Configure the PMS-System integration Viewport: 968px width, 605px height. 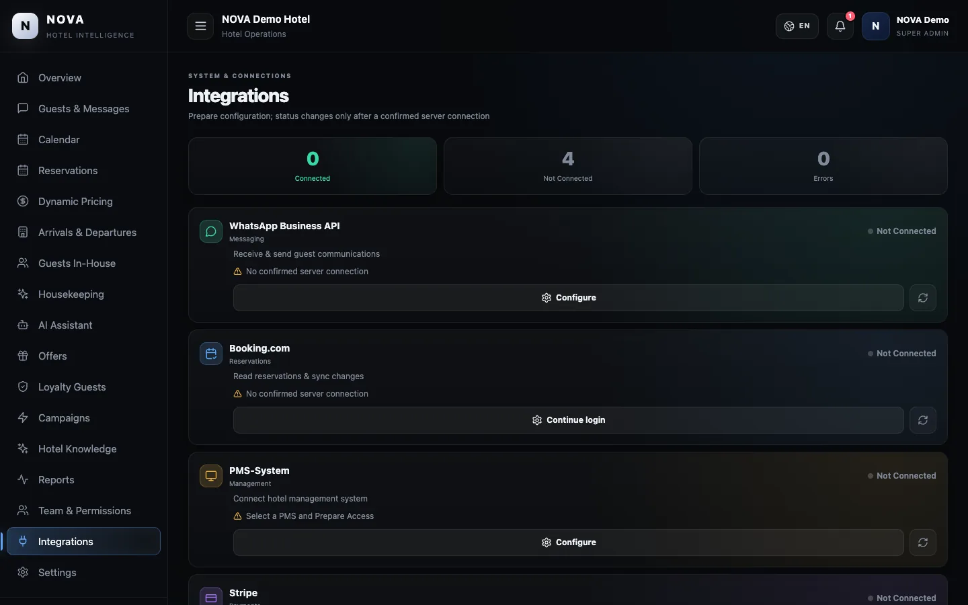click(569, 542)
